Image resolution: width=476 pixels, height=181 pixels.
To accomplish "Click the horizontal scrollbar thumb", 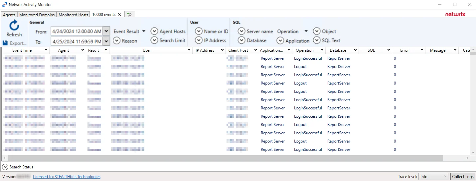I will click(225, 158).
